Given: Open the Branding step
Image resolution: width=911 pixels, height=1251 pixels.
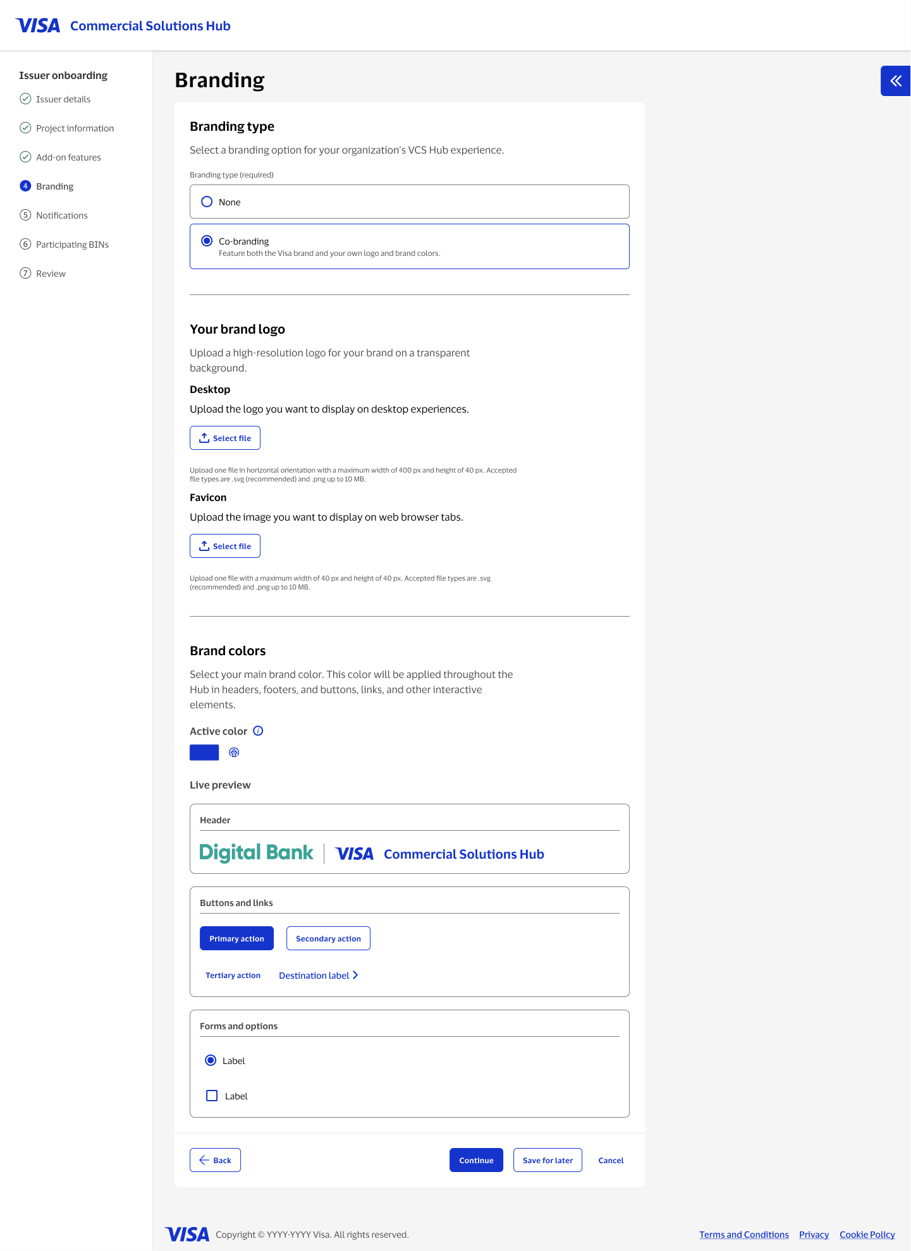Looking at the screenshot, I should pyautogui.click(x=55, y=186).
